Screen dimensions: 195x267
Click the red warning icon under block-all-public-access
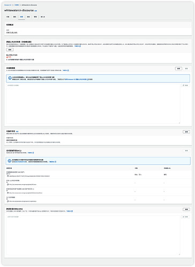7,57
